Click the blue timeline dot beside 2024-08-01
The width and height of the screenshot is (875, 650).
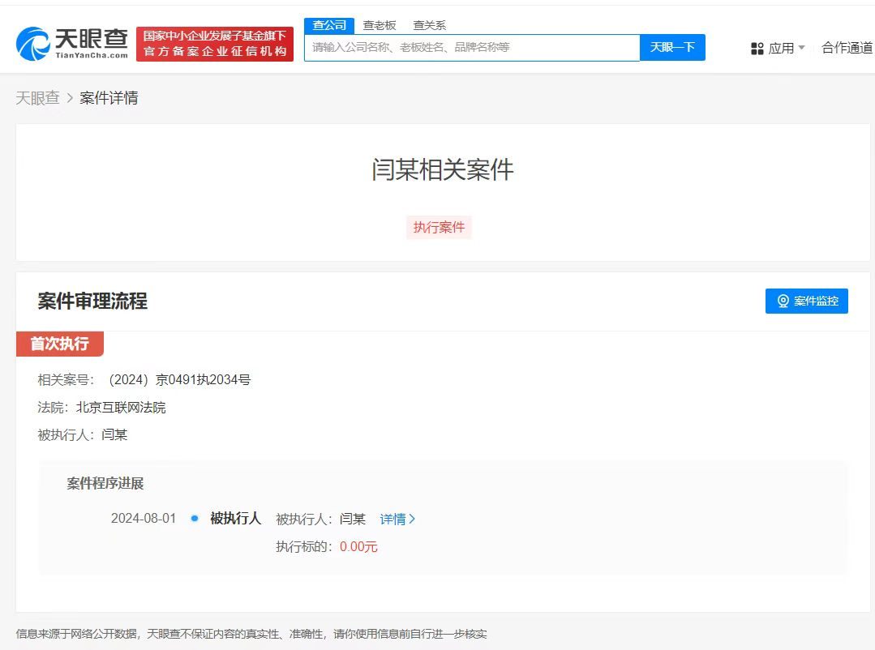point(192,519)
